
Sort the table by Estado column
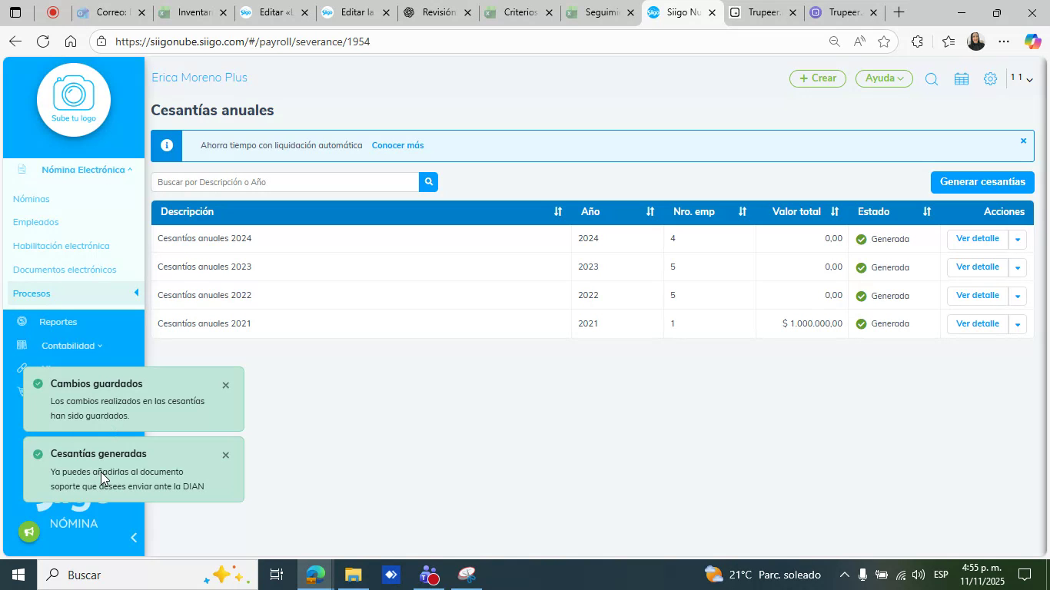click(x=927, y=211)
